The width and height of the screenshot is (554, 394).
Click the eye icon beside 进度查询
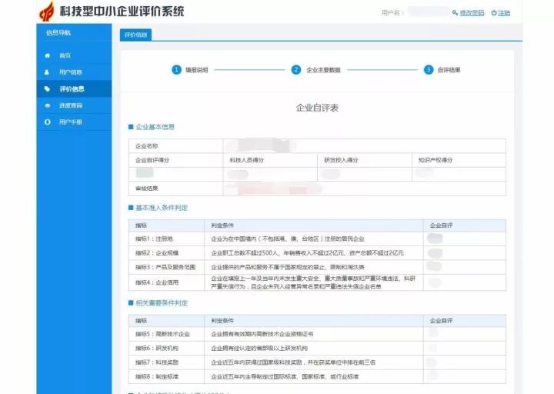48,105
